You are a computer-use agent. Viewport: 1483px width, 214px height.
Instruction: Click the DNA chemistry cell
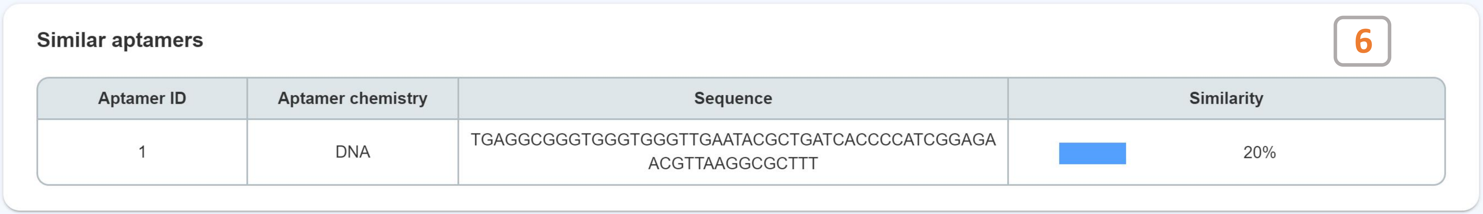point(352,152)
